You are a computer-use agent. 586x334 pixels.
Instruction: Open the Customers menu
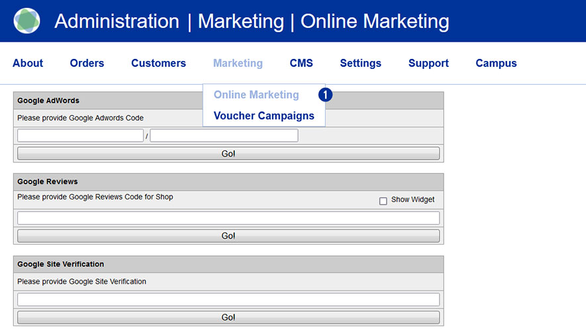[158, 64]
